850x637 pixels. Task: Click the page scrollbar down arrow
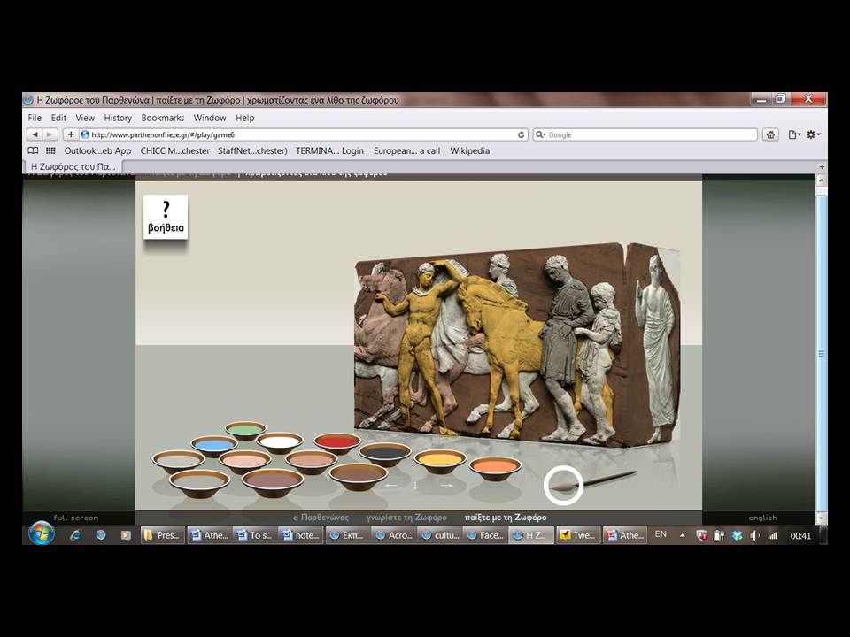(x=822, y=518)
